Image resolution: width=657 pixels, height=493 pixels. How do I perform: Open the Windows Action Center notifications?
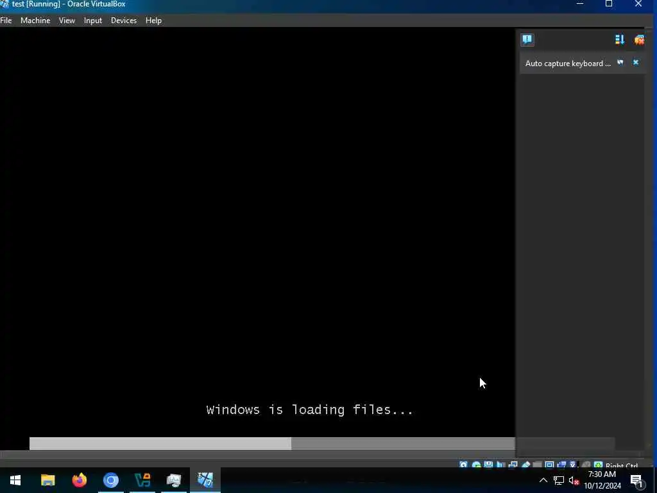[637, 480]
